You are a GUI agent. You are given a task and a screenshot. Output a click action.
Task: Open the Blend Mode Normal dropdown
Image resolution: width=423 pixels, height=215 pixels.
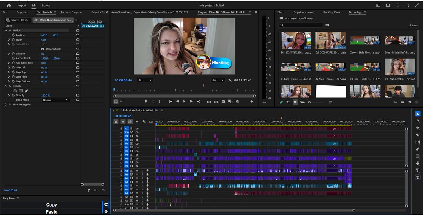click(55, 100)
